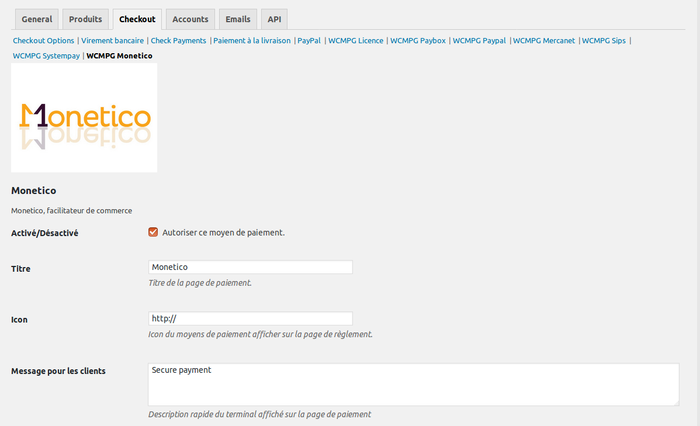Screen dimensions: 700x426
Task: Open the General settings tab
Action: [x=37, y=19]
